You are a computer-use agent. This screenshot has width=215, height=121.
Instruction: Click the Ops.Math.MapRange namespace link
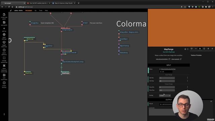(169, 52)
